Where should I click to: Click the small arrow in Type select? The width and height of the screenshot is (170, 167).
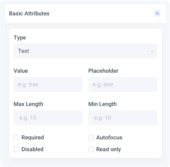coord(152,51)
